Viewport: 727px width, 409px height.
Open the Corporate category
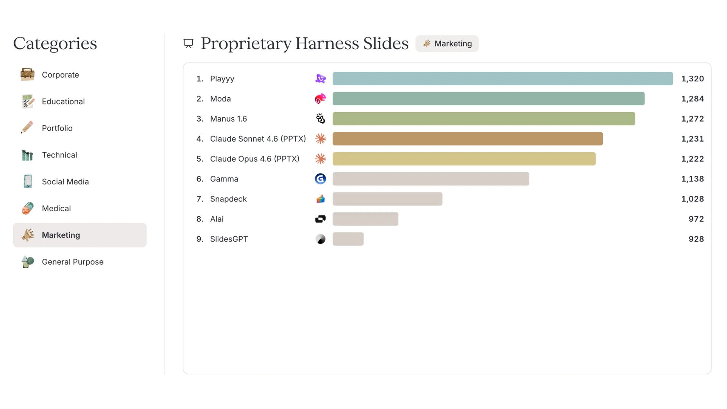pos(80,75)
